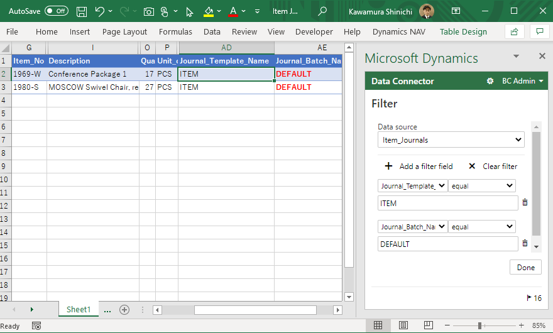Click the Share icon button

tap(515, 32)
